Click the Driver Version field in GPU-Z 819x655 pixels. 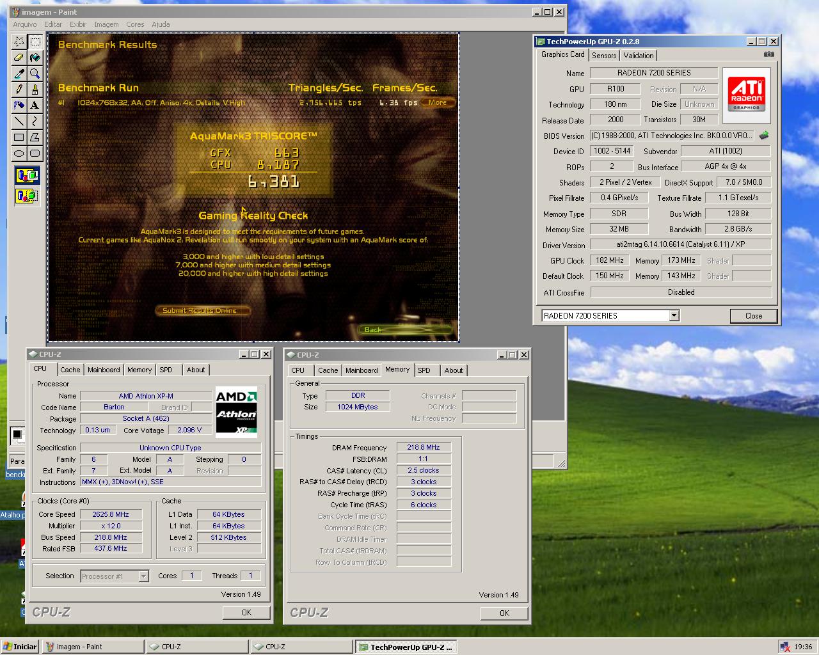(x=681, y=244)
